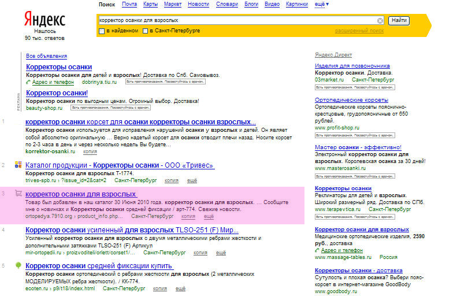Click the beauty-shop.ru URL text
This screenshot has height=296, width=468.
[44, 108]
